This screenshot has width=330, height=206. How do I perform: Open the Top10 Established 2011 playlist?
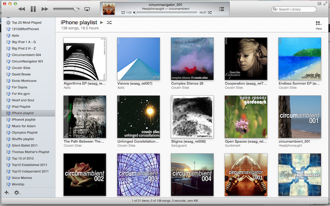click(x=28, y=165)
